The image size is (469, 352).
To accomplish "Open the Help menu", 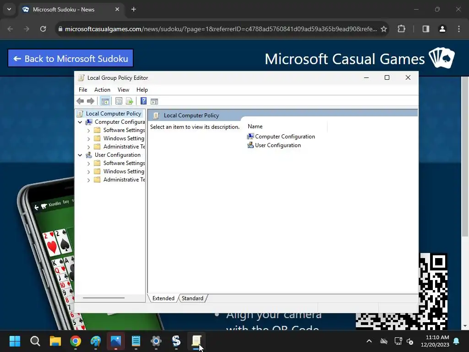I will [142, 90].
